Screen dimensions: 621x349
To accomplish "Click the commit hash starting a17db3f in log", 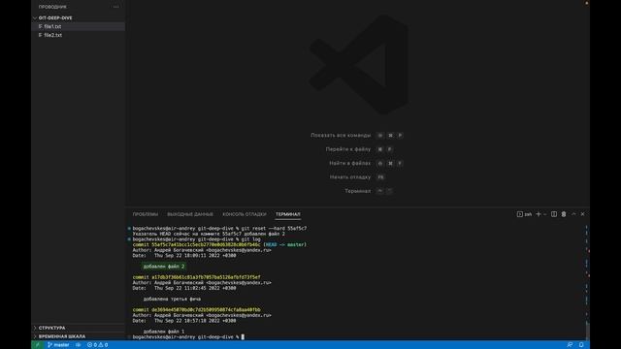I will pos(206,277).
